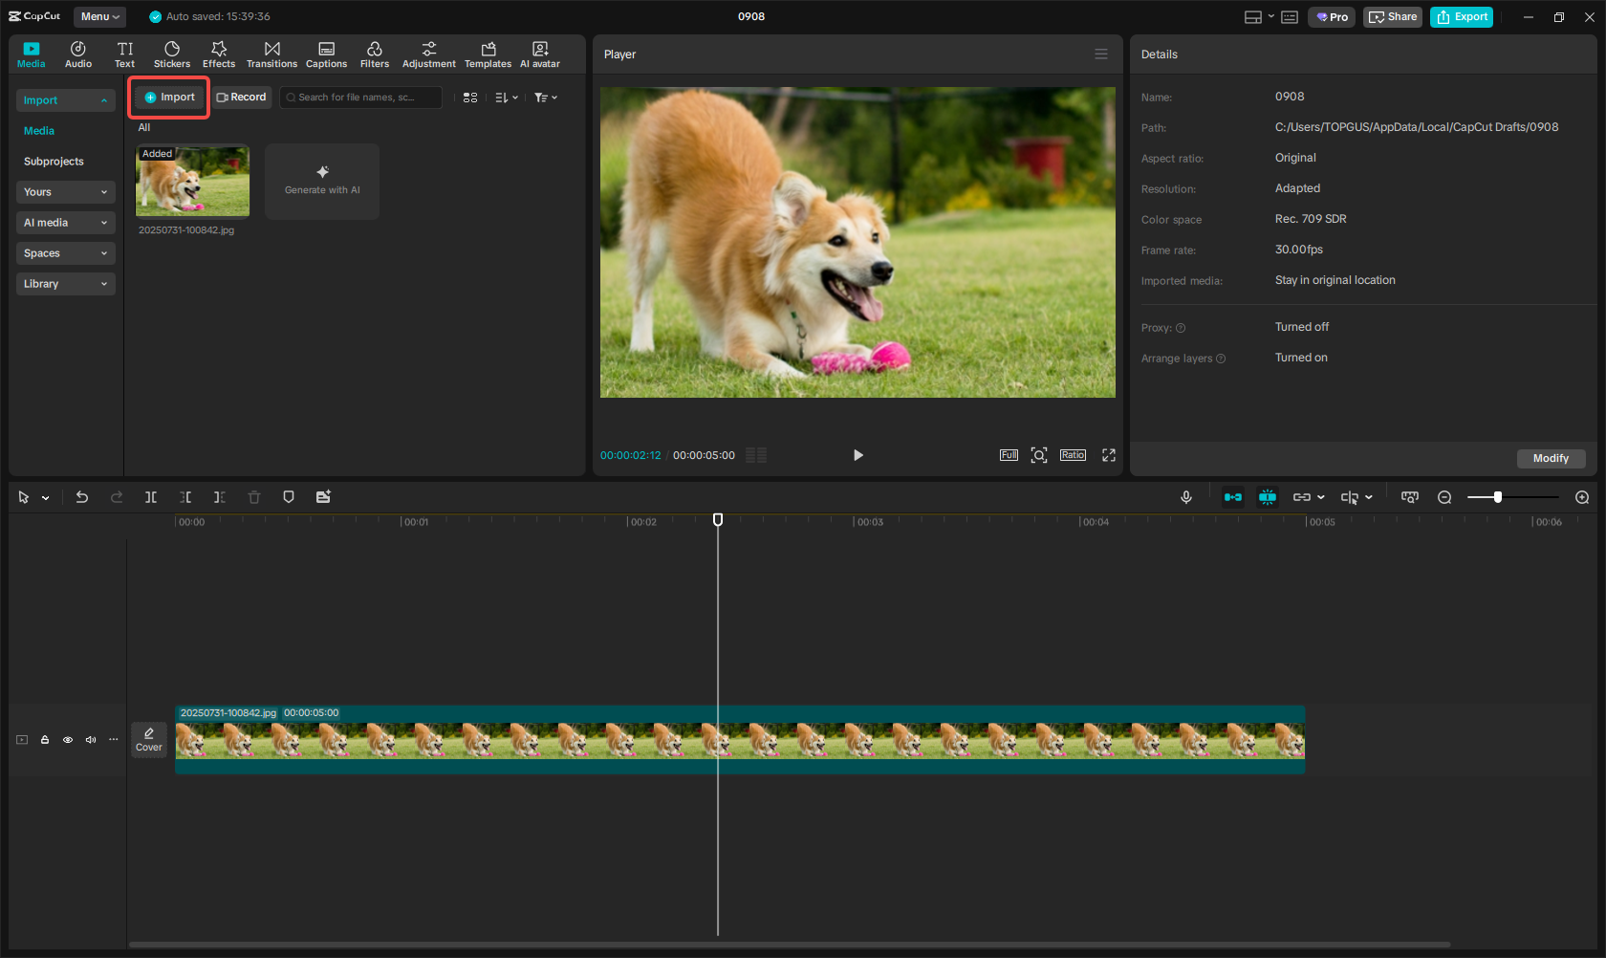
Task: Click the microphone voiceover record icon
Action: tap(1186, 497)
